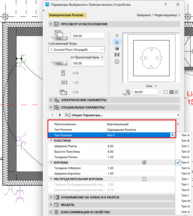
Task: Show the preview picture view icon
Action: (117, 55)
